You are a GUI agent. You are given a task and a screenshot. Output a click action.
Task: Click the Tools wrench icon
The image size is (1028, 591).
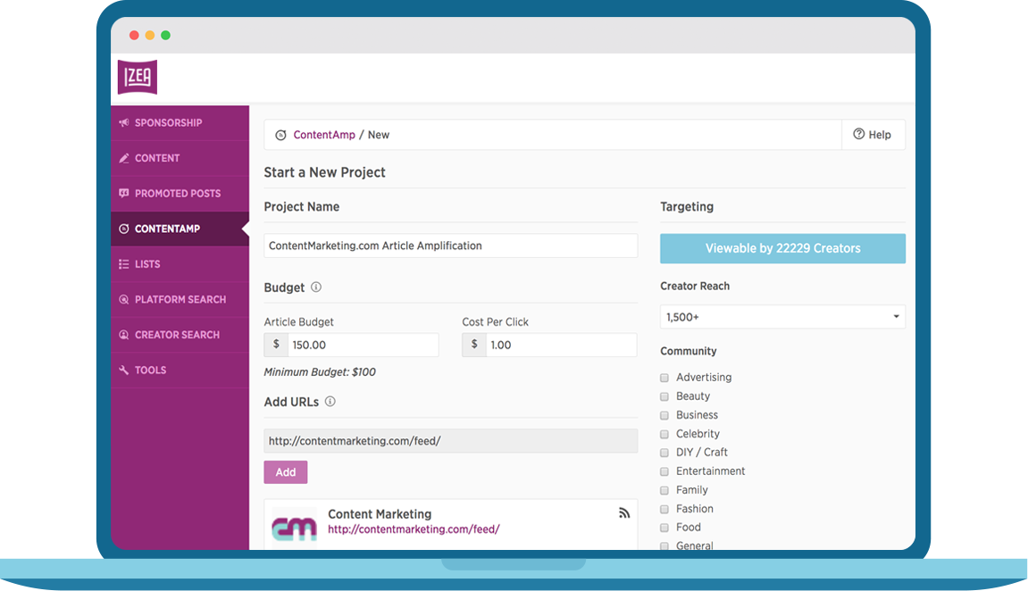pyautogui.click(x=124, y=370)
